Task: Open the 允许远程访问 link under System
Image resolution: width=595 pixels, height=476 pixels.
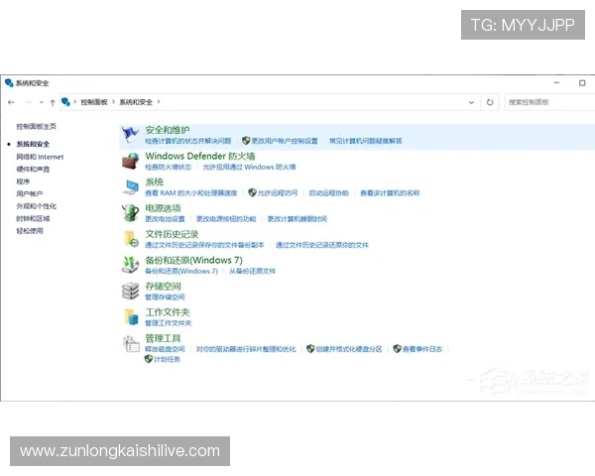Action: [x=277, y=192]
